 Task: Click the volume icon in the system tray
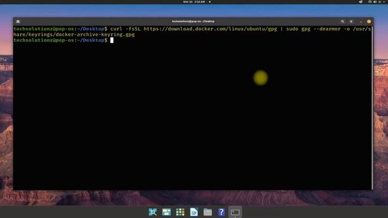pyautogui.click(x=375, y=2)
